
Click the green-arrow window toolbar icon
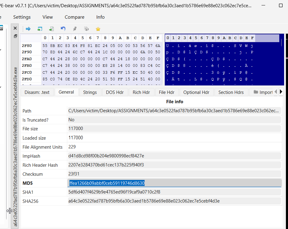[x=40, y=29]
